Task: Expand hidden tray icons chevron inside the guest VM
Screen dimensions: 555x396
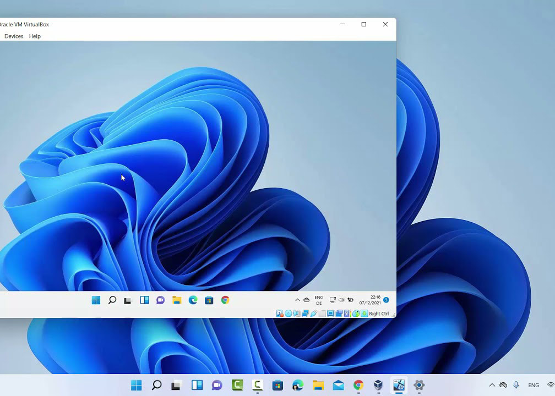Action: [297, 300]
